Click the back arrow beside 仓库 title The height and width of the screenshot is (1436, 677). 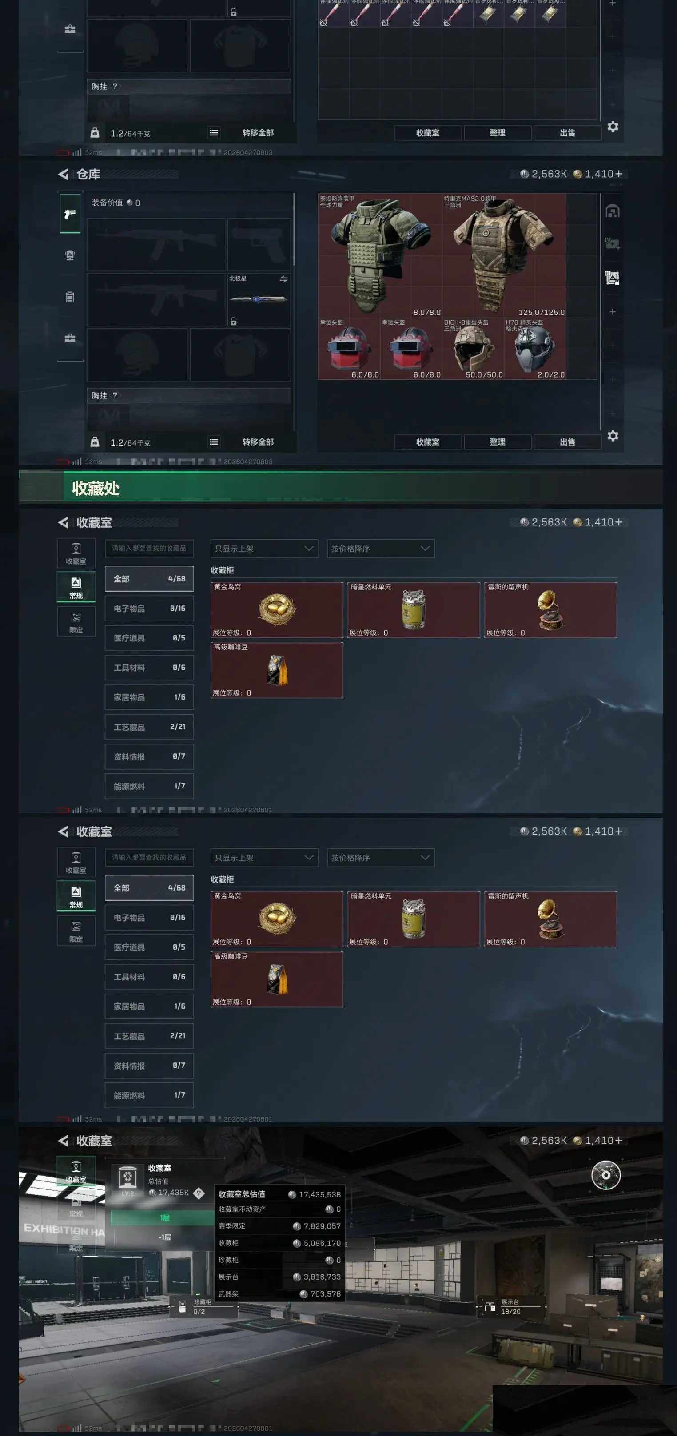[63, 174]
